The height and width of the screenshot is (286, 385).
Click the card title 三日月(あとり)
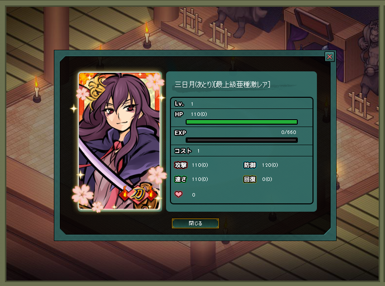(194, 85)
